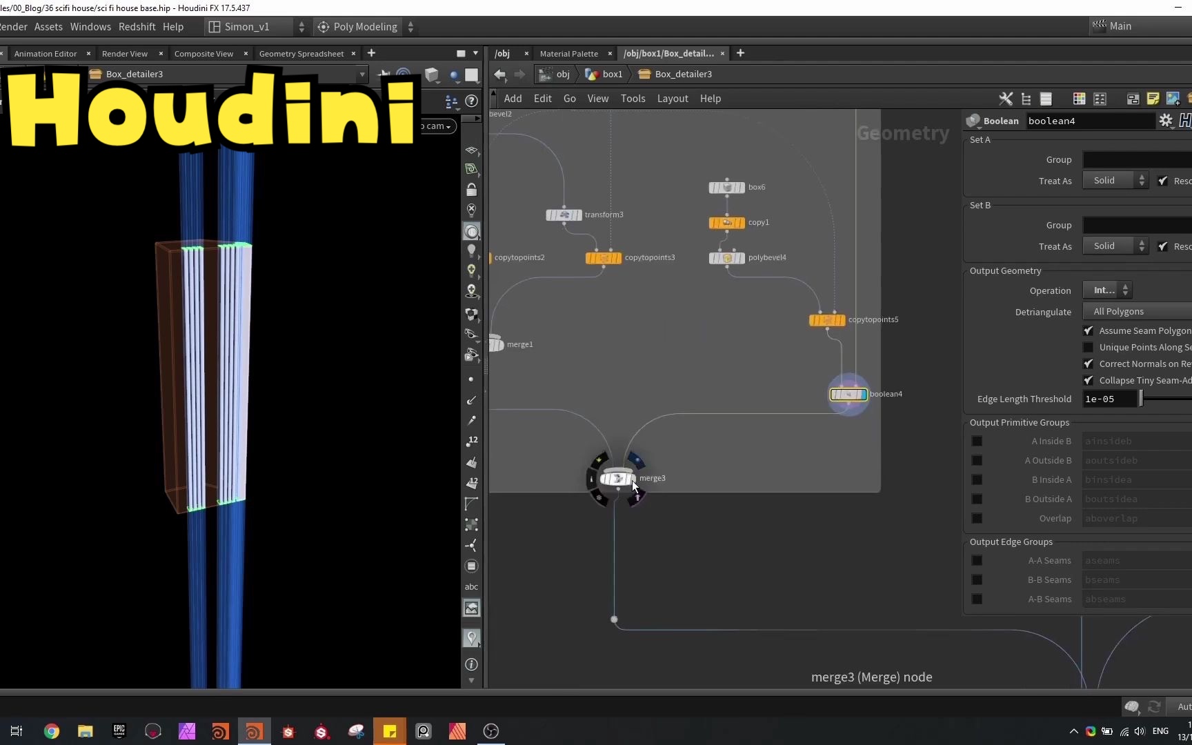This screenshot has height=745, width=1192.
Task: Open the Main take dropdown
Action: click(x=1141, y=26)
